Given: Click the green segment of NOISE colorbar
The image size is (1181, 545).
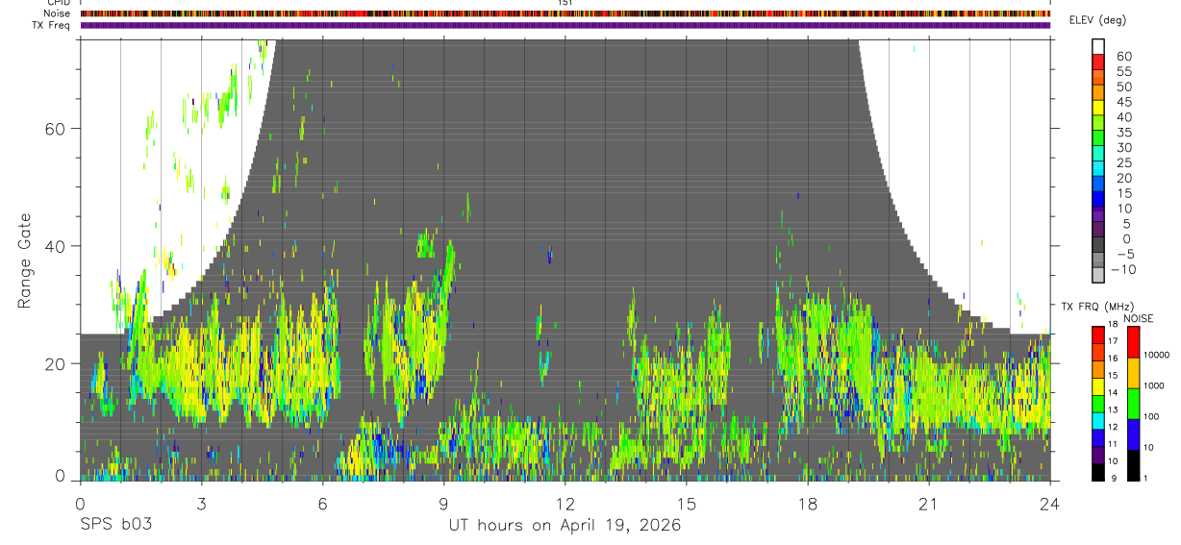Looking at the screenshot, I should (x=1135, y=404).
